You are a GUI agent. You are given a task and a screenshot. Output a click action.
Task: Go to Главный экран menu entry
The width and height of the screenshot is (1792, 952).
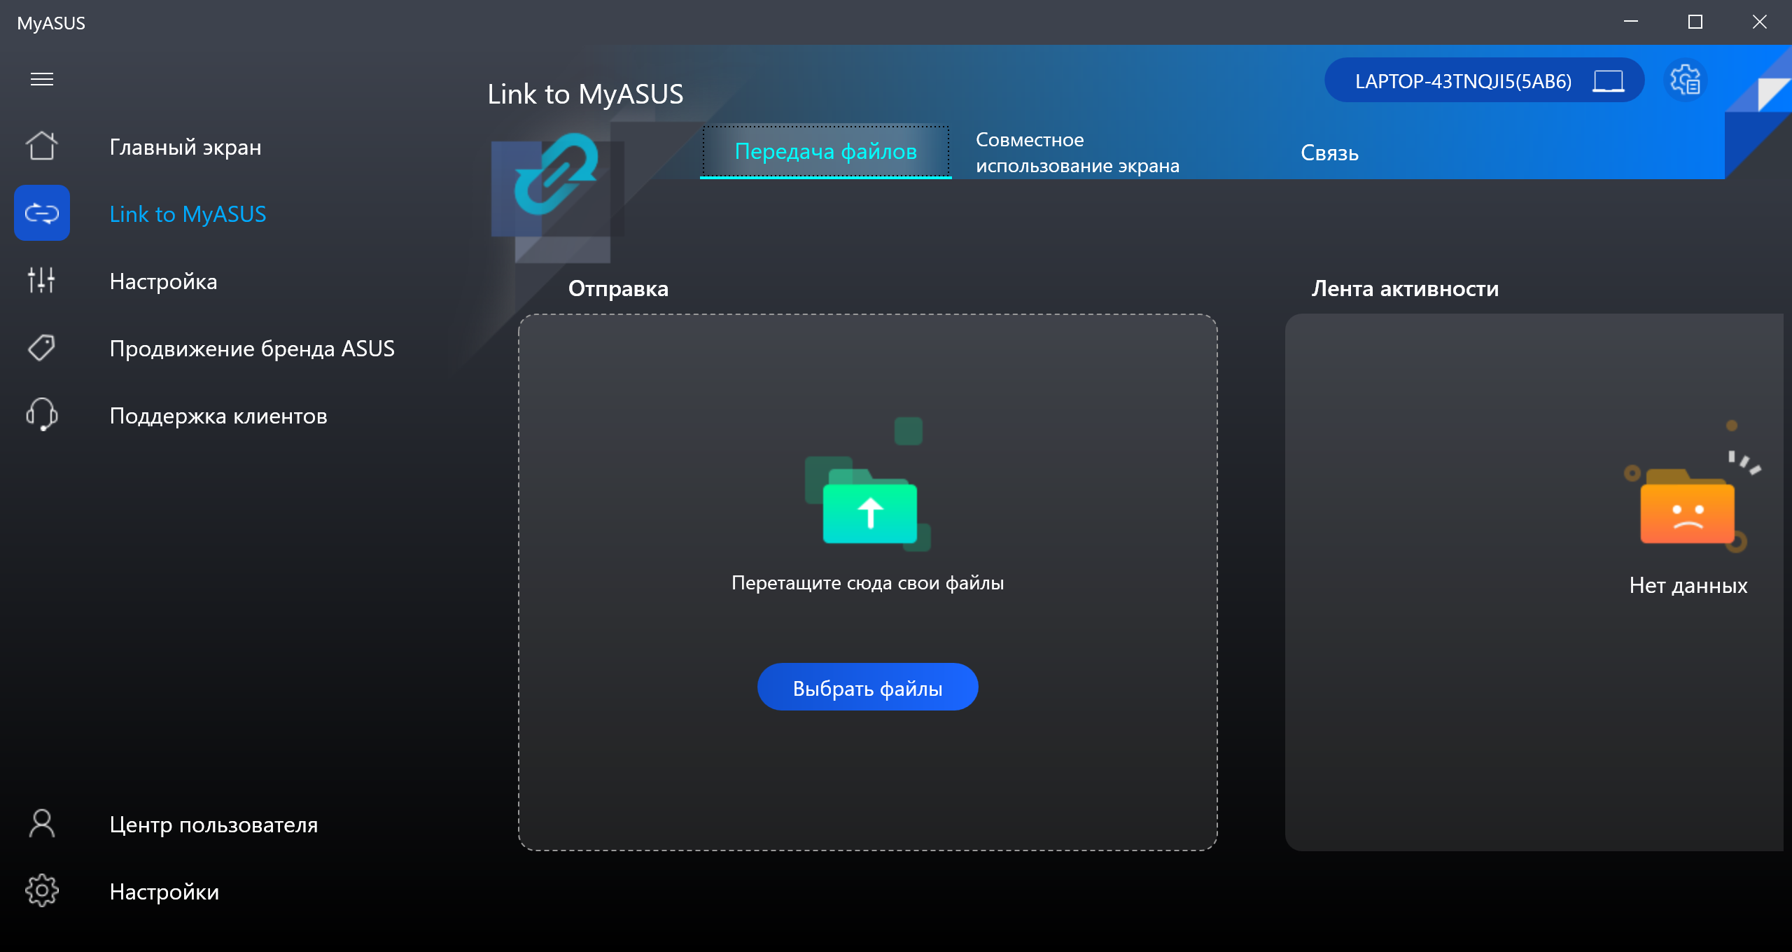coord(185,147)
